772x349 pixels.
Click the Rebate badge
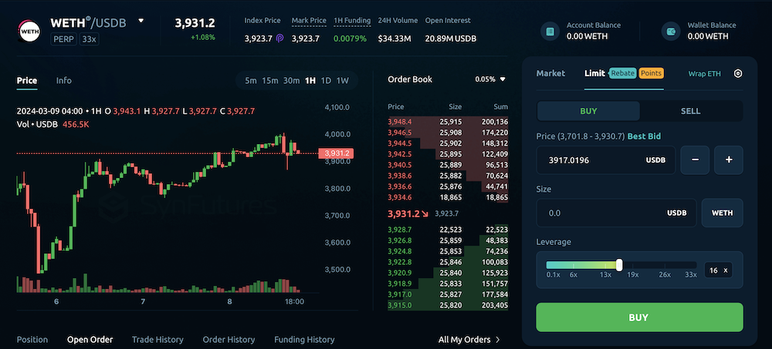pyautogui.click(x=623, y=73)
